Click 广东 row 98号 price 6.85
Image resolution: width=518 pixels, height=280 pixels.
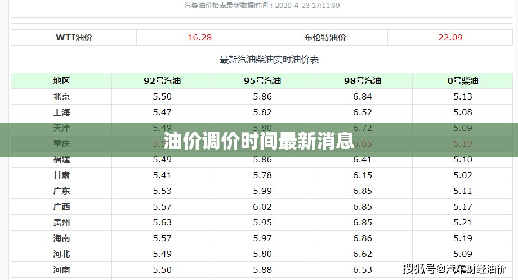tap(363, 191)
